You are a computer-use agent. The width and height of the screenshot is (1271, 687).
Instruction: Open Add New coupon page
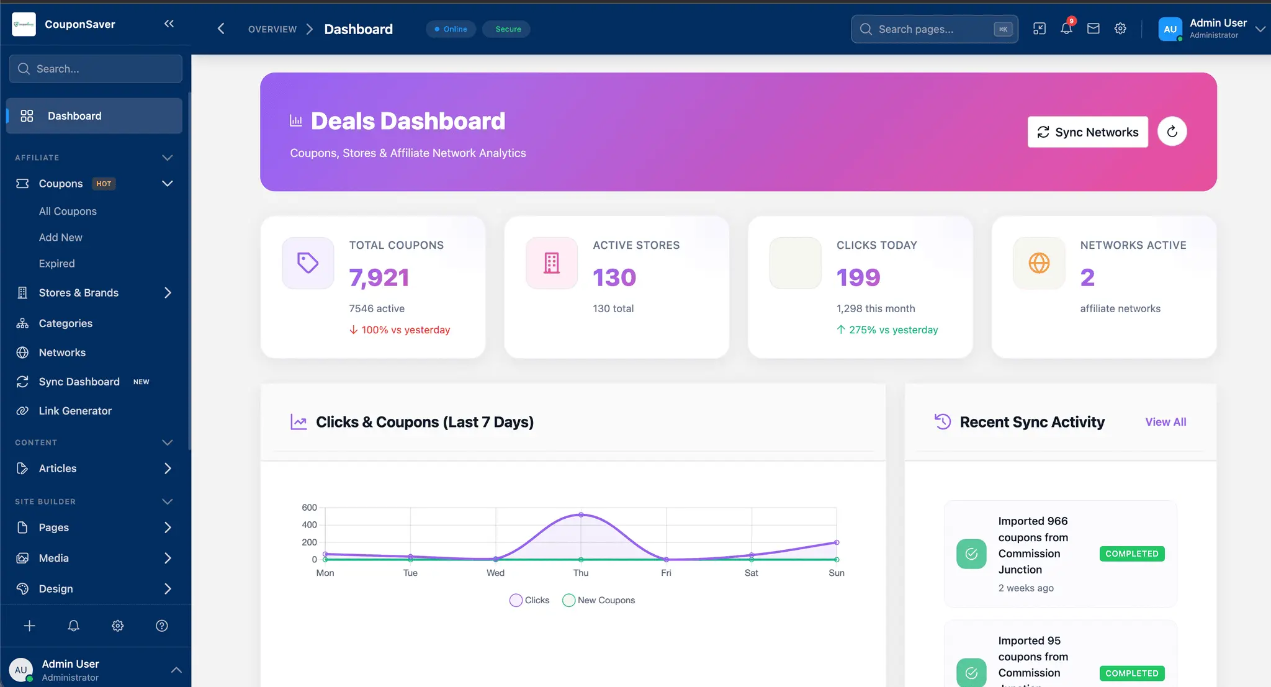point(60,237)
